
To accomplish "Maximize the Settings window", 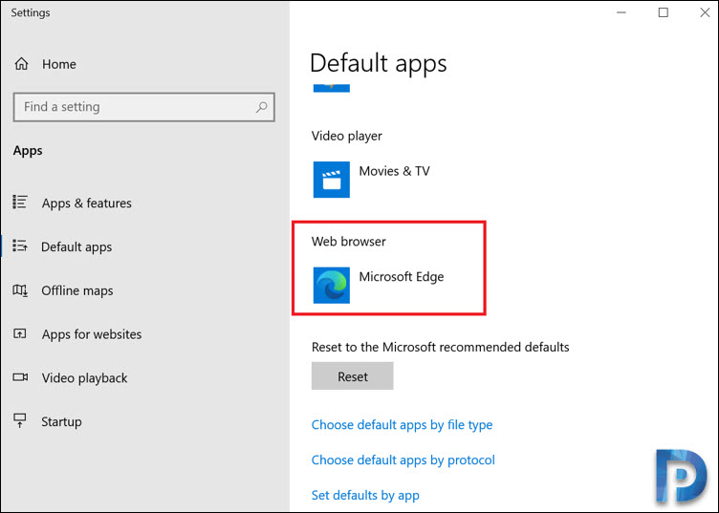I will coord(663,12).
